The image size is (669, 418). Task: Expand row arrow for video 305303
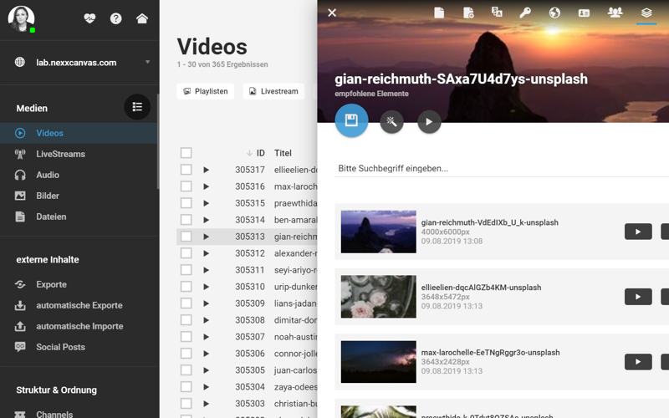click(206, 404)
